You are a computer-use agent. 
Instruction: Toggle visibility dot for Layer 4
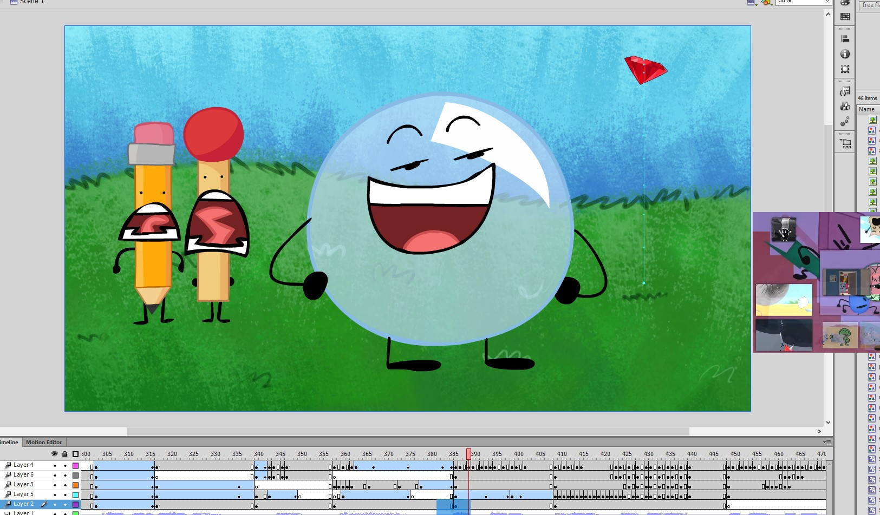point(55,466)
